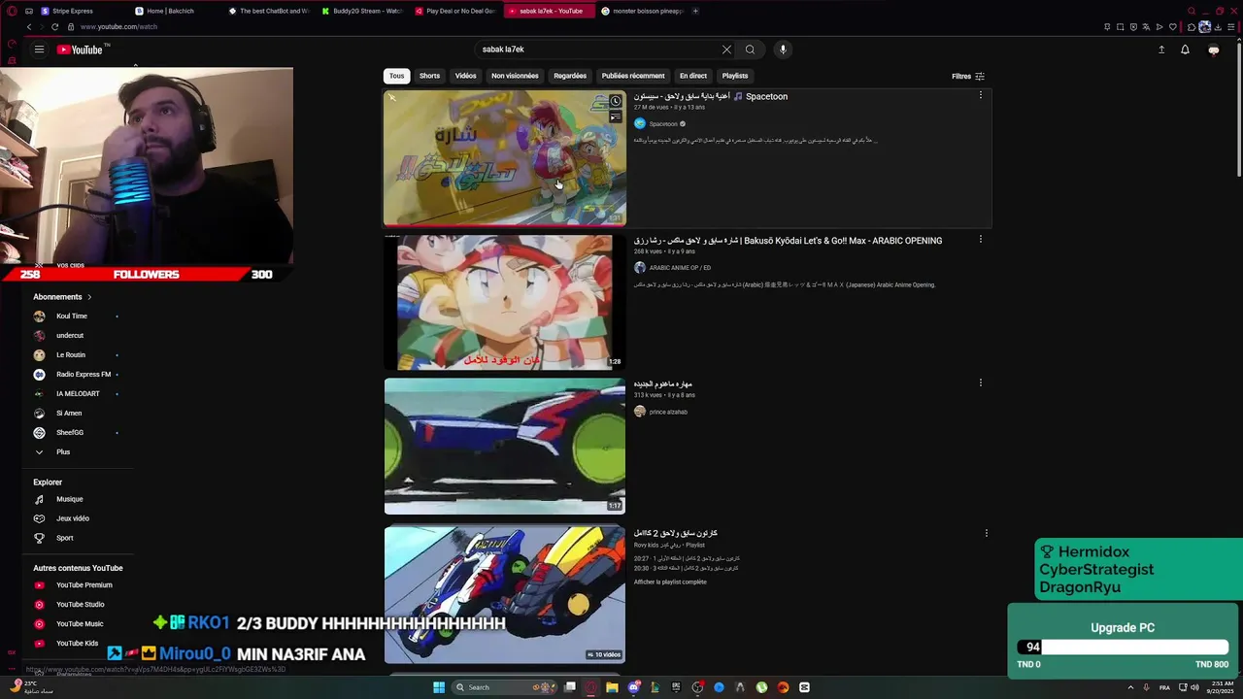Viewport: 1243px width, 699px height.
Task: Switch to monster boisson pineapple tab
Action: [641, 11]
